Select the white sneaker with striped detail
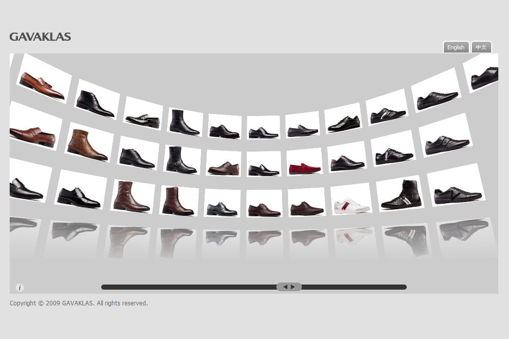 351,203
